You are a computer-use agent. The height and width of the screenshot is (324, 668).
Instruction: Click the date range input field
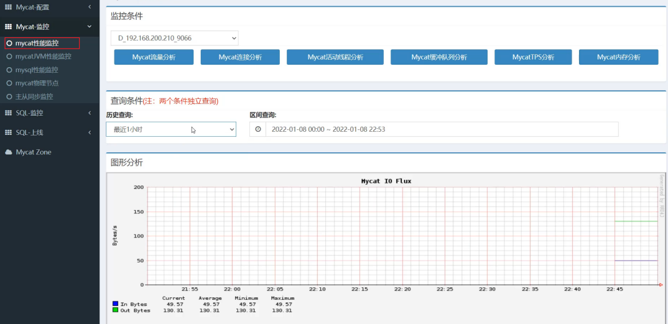pyautogui.click(x=442, y=129)
